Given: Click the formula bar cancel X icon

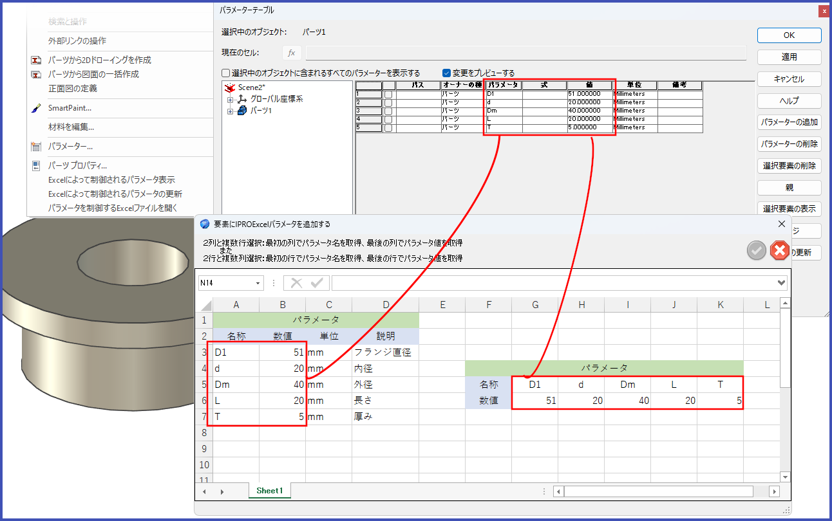Looking at the screenshot, I should point(296,283).
